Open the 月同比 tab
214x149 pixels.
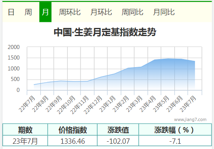(164, 12)
